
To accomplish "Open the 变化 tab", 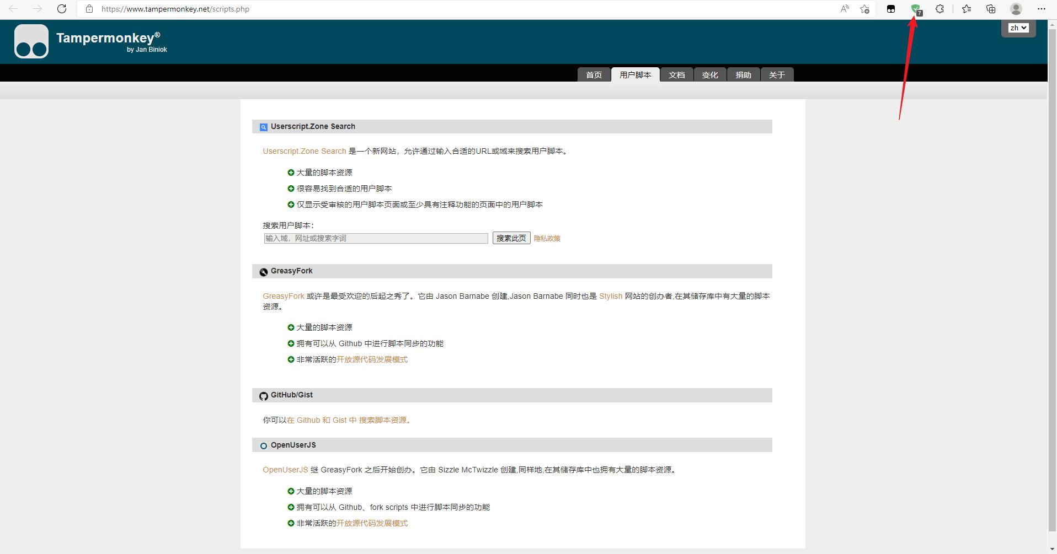I will pyautogui.click(x=710, y=74).
